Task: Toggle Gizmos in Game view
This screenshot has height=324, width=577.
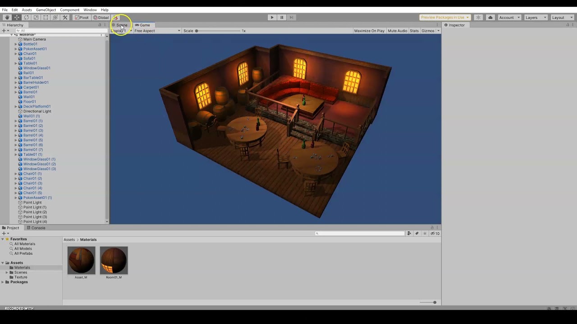Action: 428,31
